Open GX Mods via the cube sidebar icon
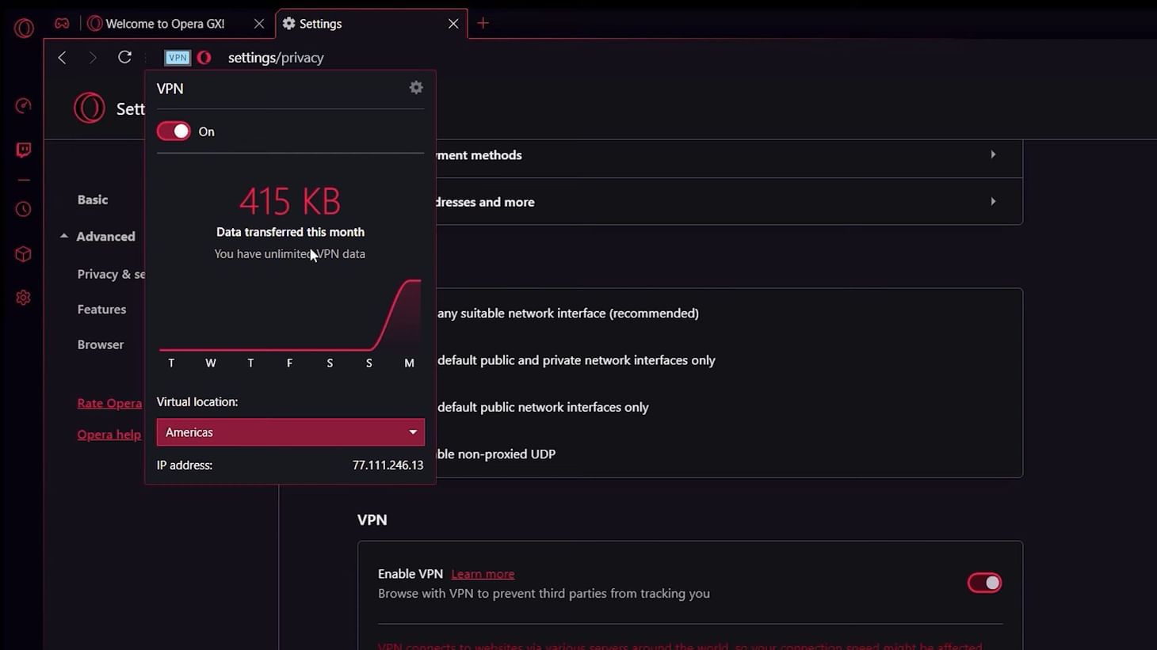The height and width of the screenshot is (650, 1157). coord(23,253)
